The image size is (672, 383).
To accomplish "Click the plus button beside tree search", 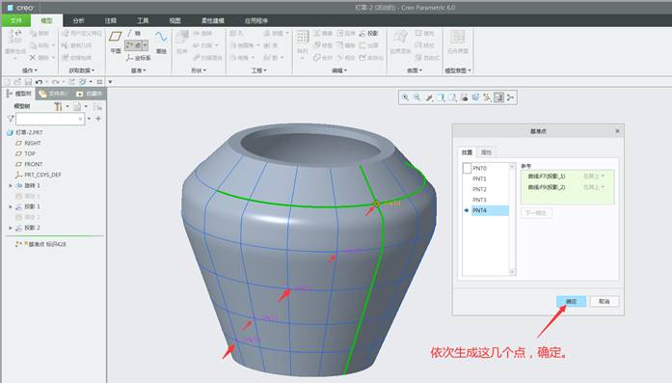I will (x=98, y=119).
